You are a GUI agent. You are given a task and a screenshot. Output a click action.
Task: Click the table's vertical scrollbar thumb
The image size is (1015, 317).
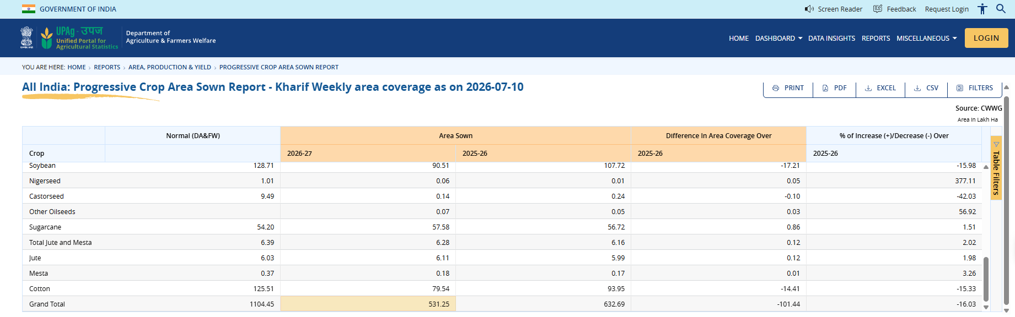coord(986,279)
